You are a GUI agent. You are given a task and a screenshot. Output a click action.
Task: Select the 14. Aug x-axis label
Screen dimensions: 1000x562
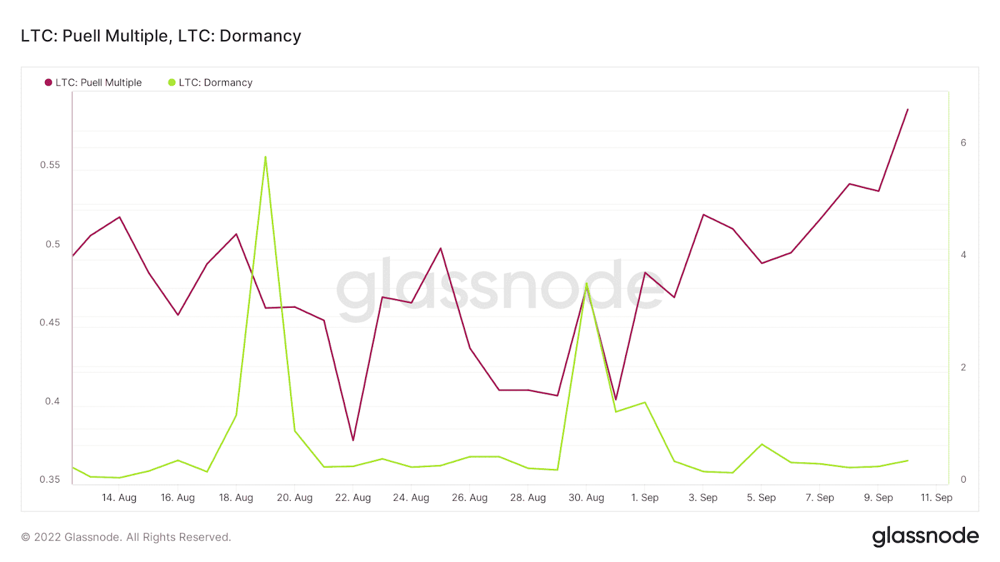[119, 498]
